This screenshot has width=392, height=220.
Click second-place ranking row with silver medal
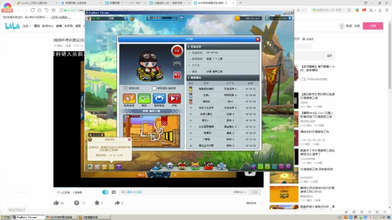pos(223,95)
